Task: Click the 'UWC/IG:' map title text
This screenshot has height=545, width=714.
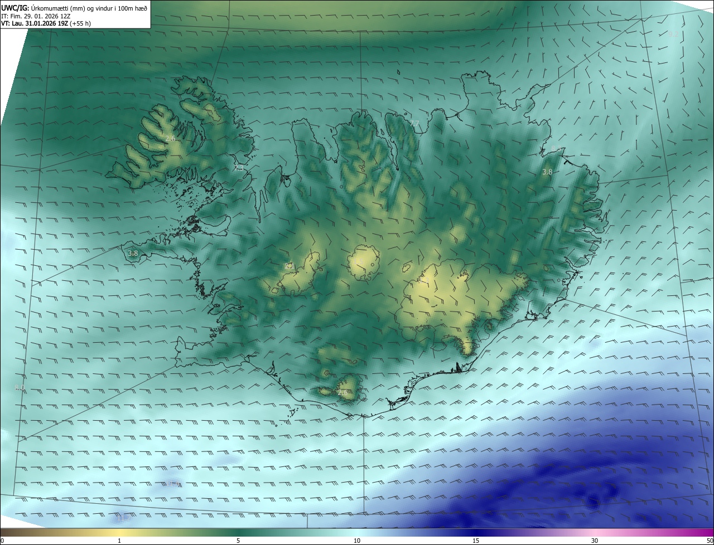Action: point(15,7)
